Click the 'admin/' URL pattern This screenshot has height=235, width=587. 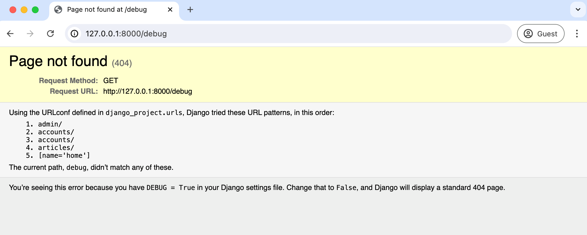pyautogui.click(x=50, y=124)
